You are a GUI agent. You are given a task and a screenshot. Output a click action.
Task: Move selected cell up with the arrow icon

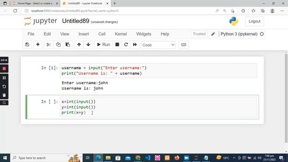tap(79, 45)
